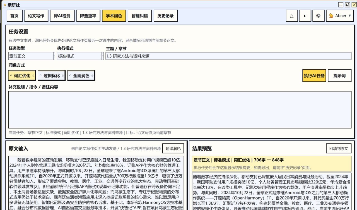357x210 pixels.
Task: Open the notifications bell icon
Action: [x=292, y=16]
